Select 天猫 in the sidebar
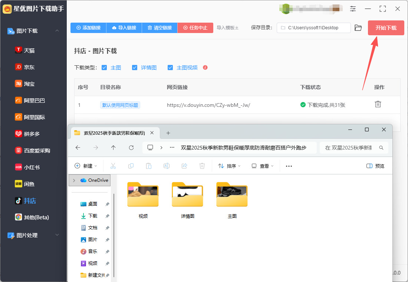 [29, 50]
